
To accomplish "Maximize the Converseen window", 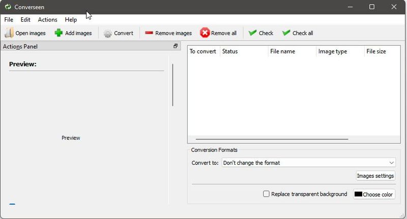I will pyautogui.click(x=372, y=7).
